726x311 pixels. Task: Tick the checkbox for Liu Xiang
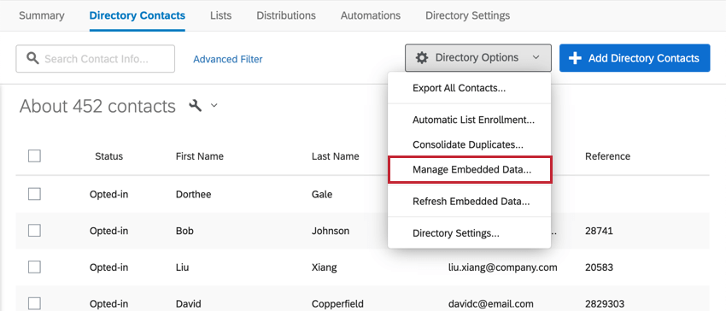(34, 267)
